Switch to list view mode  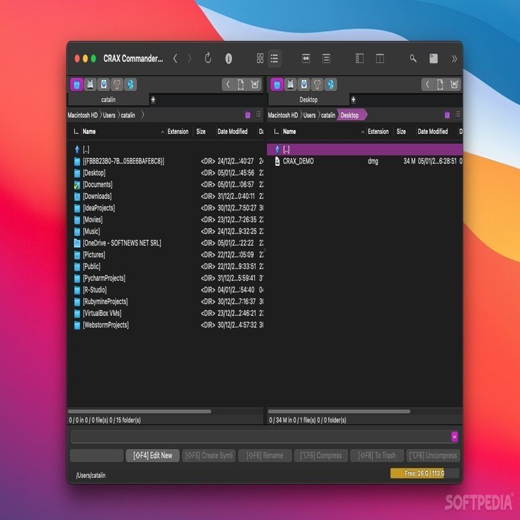(x=274, y=58)
